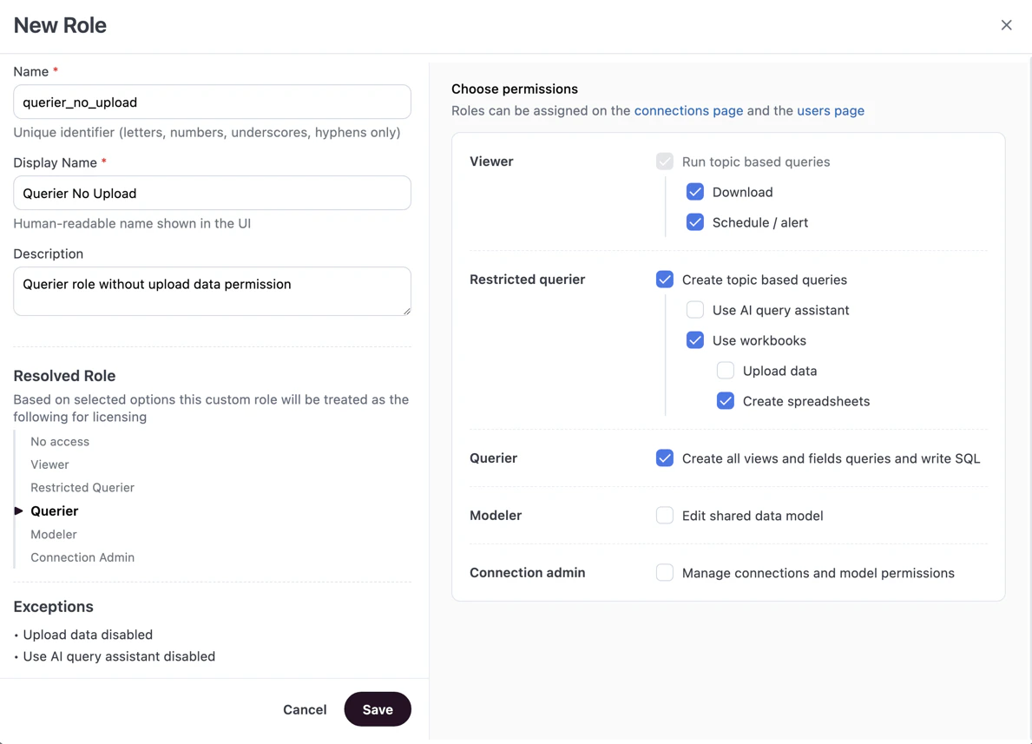Toggle Run topic based queries
1032x744 pixels.
tap(664, 161)
